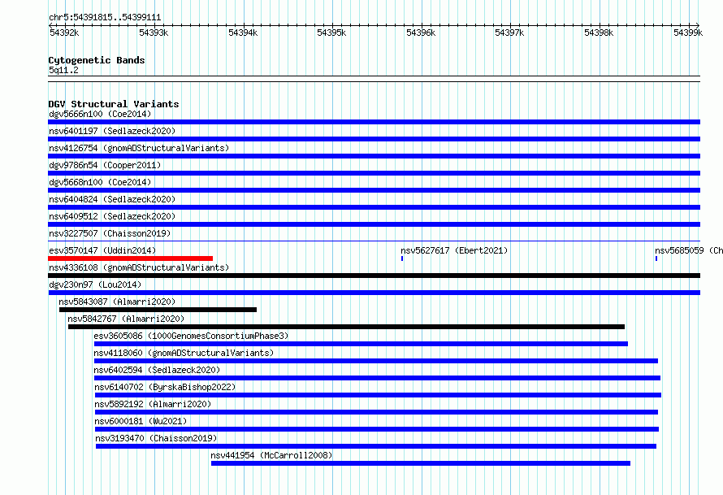Click the nsv6140702 (ByrskaBishop2022) label
723x495 pixels.
click(165, 387)
